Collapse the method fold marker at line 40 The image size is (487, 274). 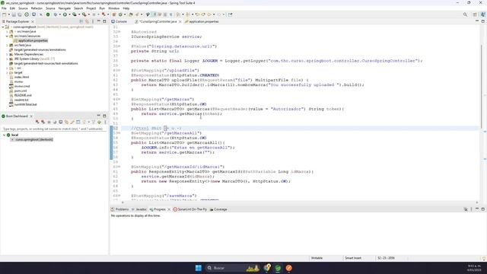[x=119, y=71]
